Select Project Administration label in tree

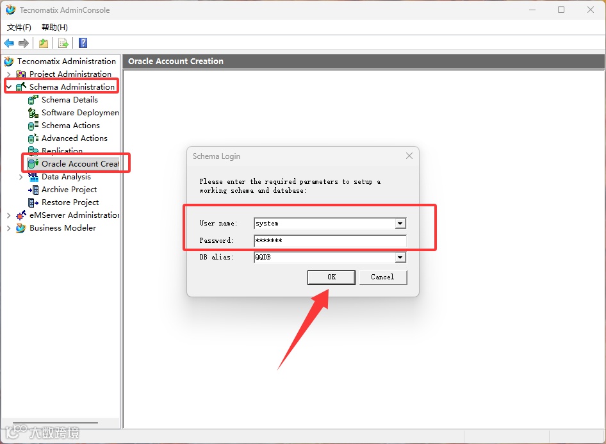point(70,74)
